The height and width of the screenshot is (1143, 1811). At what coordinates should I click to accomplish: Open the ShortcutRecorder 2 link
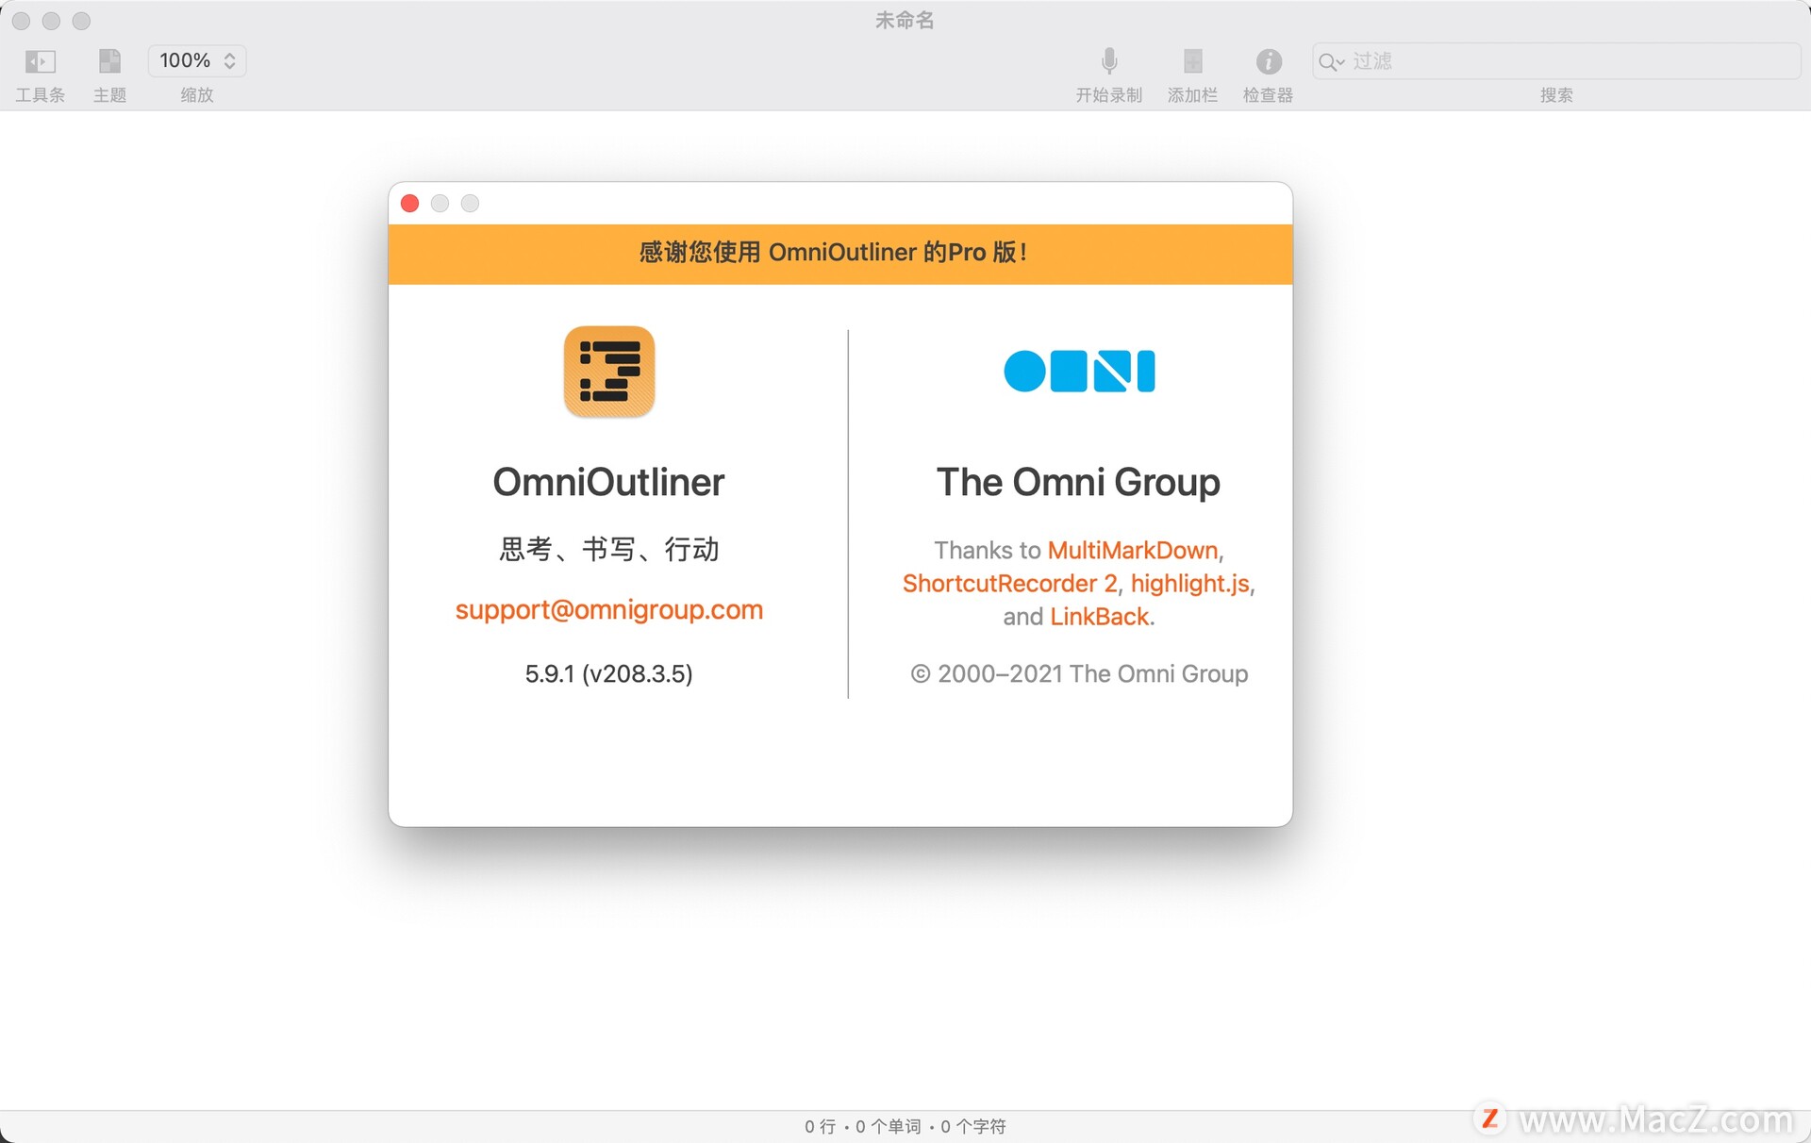tap(1009, 583)
